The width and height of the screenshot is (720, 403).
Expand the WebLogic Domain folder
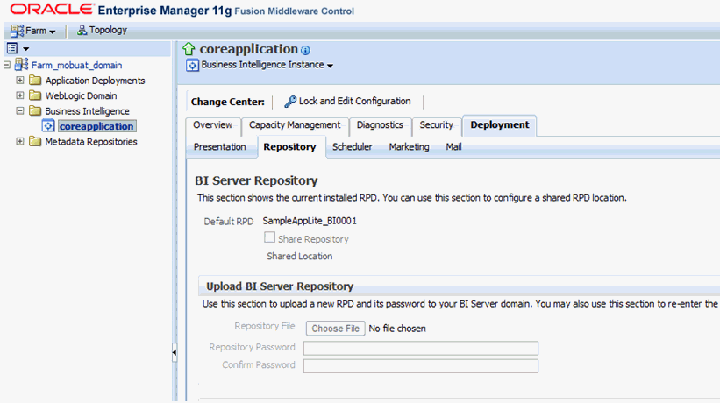point(20,95)
